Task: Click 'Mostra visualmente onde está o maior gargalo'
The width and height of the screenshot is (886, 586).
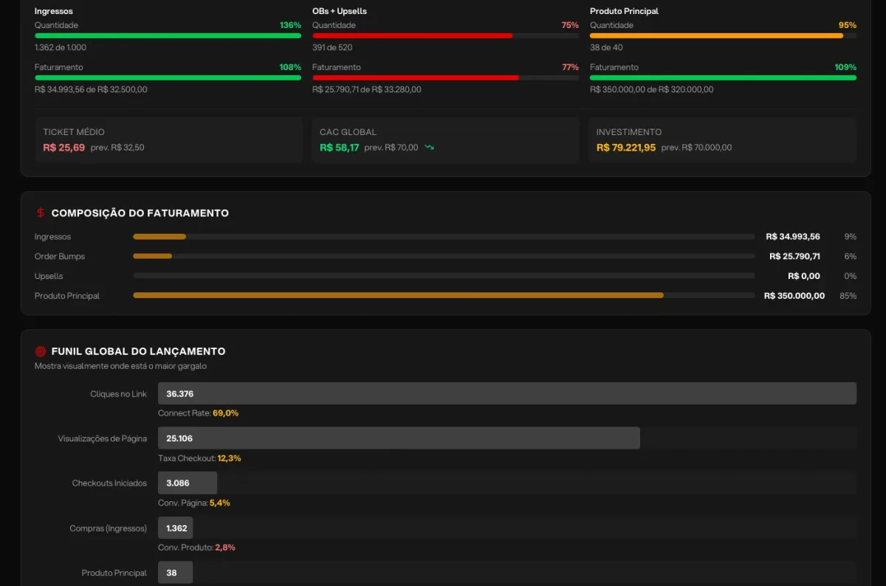Action: click(x=120, y=365)
